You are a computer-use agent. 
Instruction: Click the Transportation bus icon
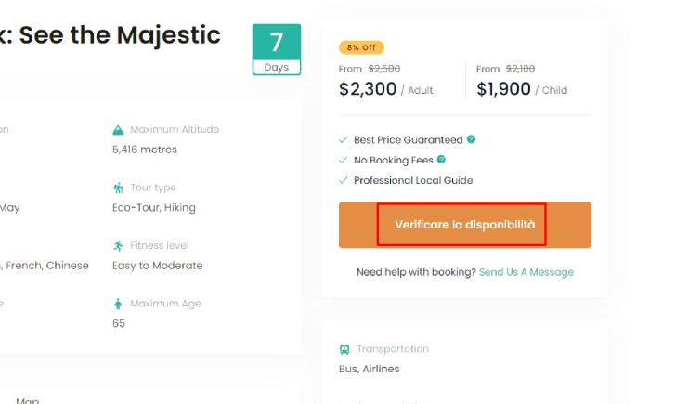pos(344,349)
